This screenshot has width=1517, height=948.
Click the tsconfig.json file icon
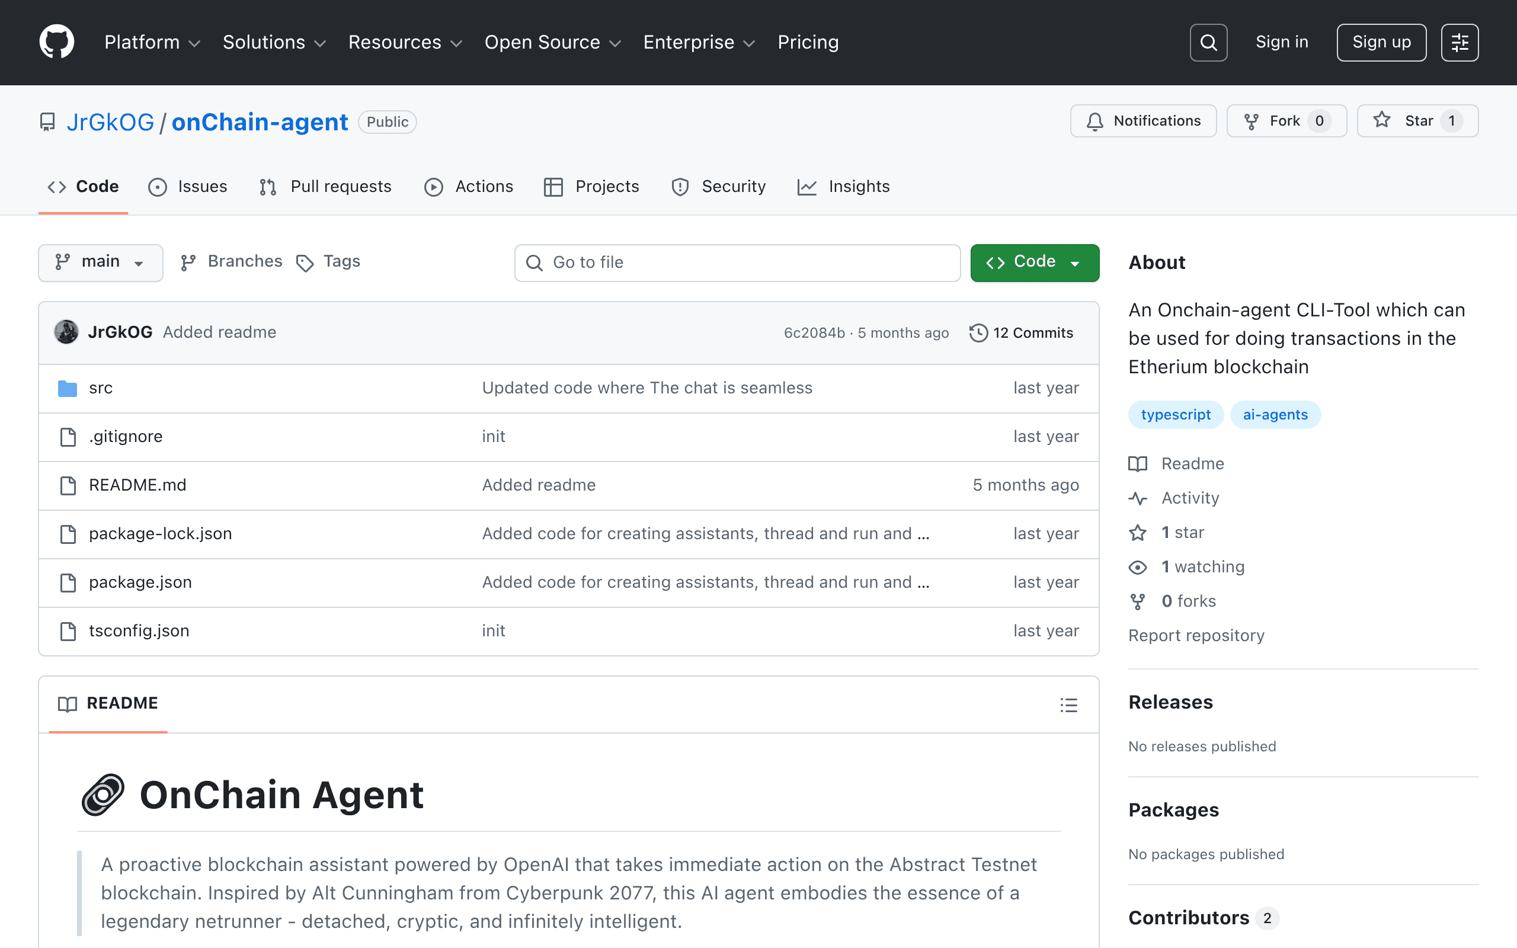[68, 631]
